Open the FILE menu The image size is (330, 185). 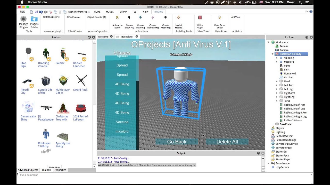22,12
